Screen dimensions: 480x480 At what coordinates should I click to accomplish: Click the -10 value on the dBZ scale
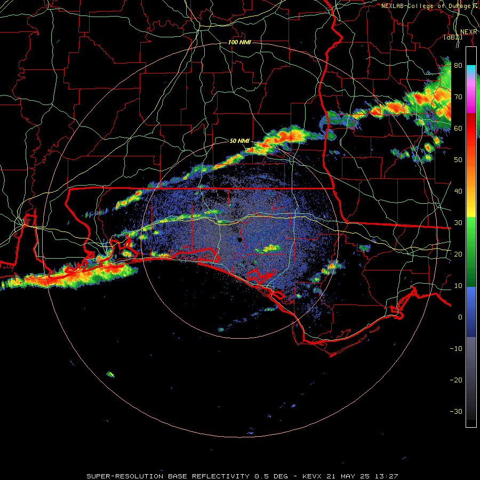click(x=456, y=349)
